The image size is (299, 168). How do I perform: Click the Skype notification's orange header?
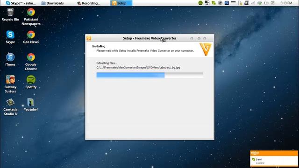274,153
